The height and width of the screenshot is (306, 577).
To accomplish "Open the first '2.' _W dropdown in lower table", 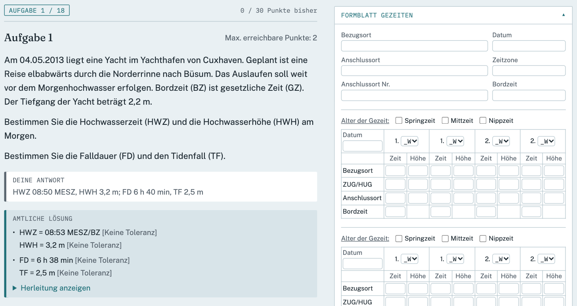I will tap(501, 259).
